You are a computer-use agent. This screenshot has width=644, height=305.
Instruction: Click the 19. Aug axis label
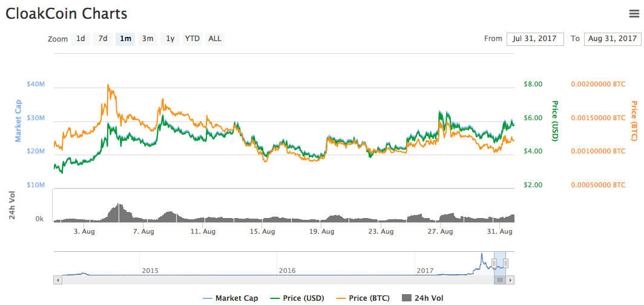click(x=321, y=232)
